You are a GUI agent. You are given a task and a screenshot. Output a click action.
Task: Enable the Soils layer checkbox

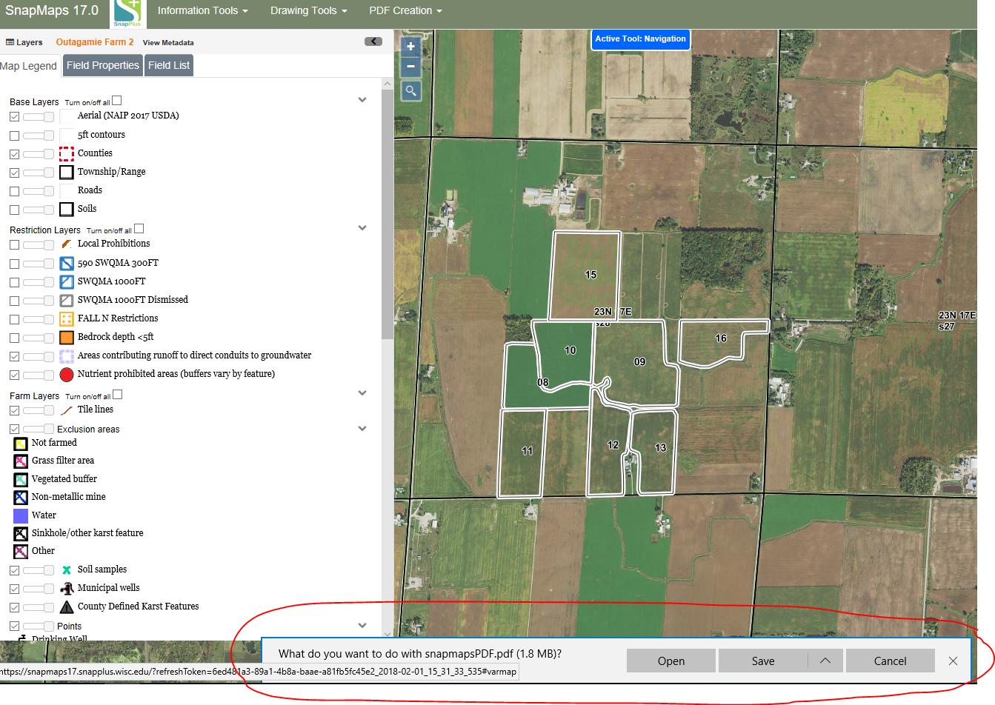point(14,210)
